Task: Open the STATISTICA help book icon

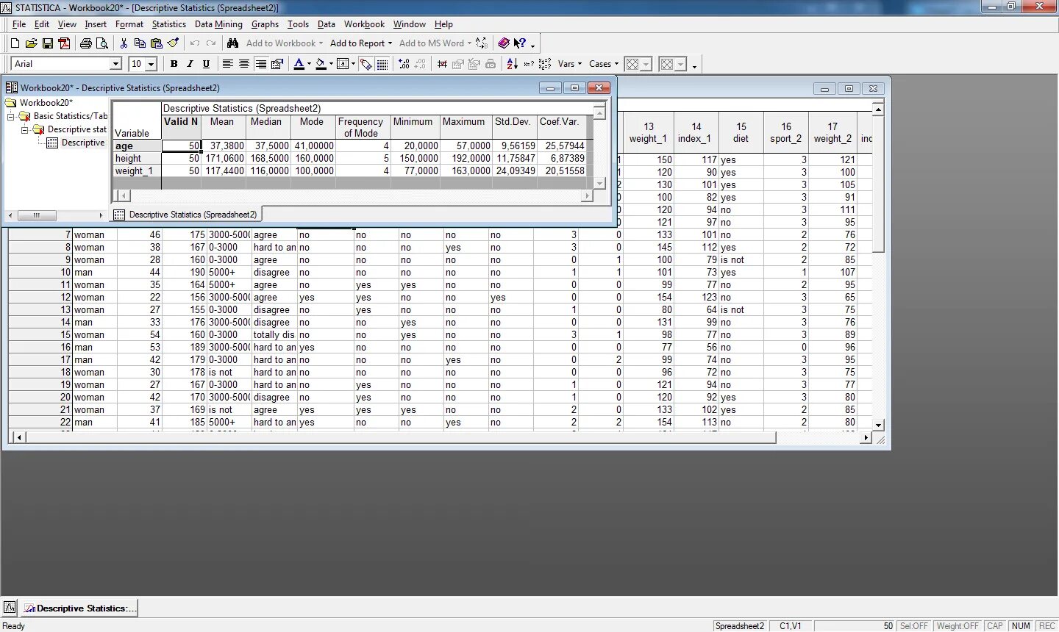Action: pos(504,43)
